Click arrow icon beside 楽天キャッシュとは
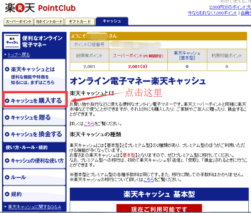Image resolution: width=251 pixels, height=213 pixels. (x=7, y=69)
